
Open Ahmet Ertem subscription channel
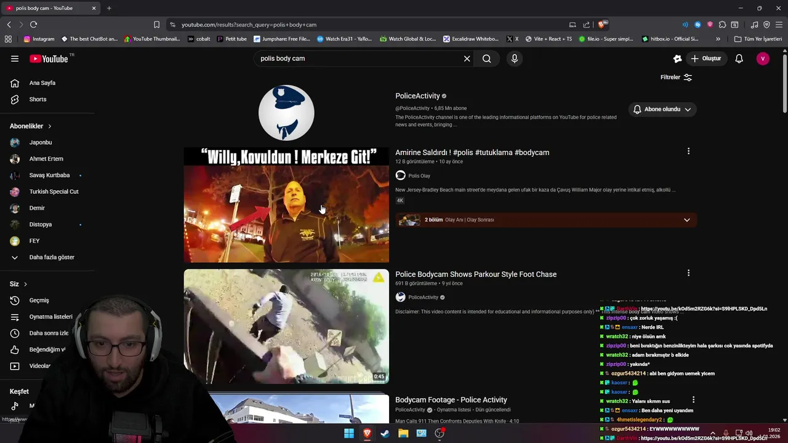[x=47, y=159]
